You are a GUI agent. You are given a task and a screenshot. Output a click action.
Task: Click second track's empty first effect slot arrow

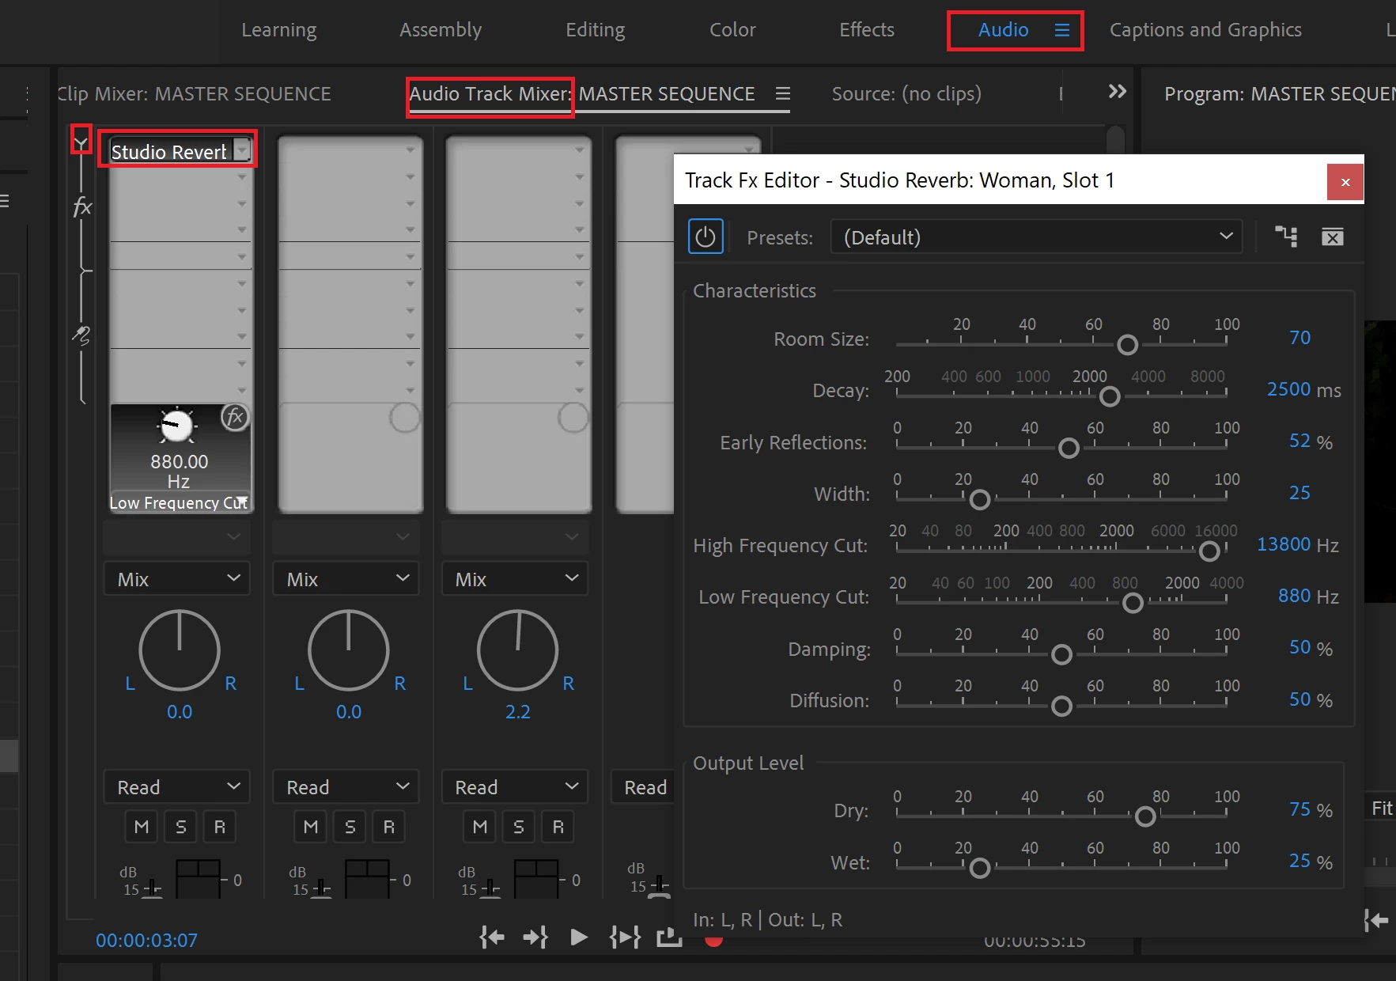point(410,150)
